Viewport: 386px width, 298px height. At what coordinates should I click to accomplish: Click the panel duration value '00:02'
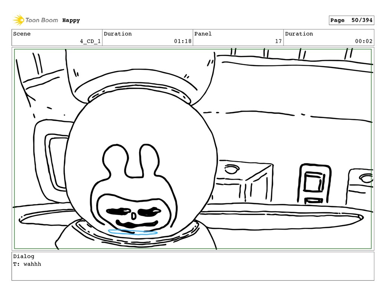[364, 41]
